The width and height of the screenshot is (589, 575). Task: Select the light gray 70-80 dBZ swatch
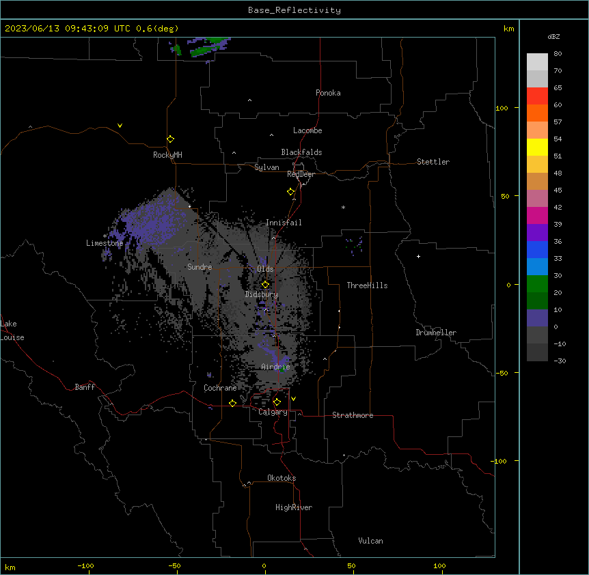tap(537, 61)
